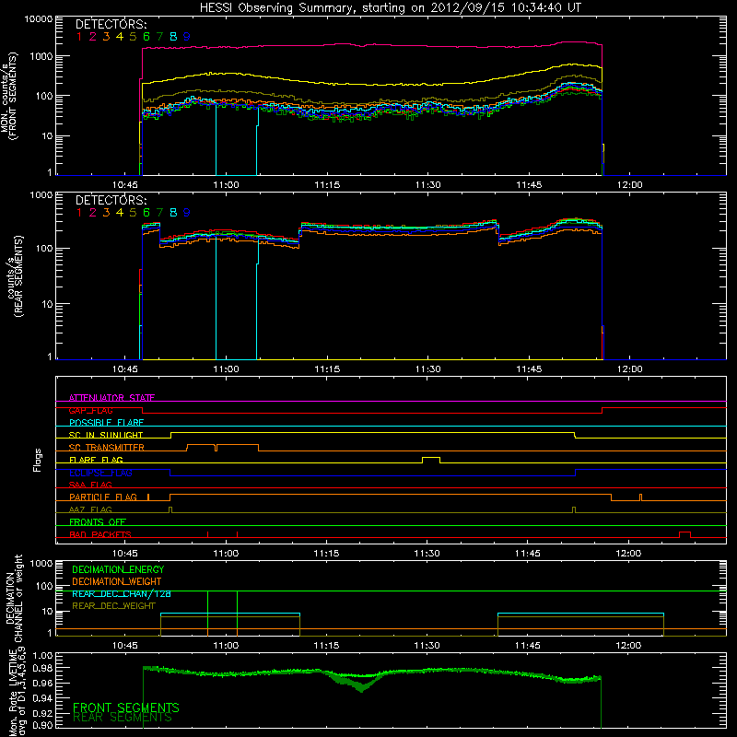Select magenta detector 2 in the front segments legend

(93, 37)
